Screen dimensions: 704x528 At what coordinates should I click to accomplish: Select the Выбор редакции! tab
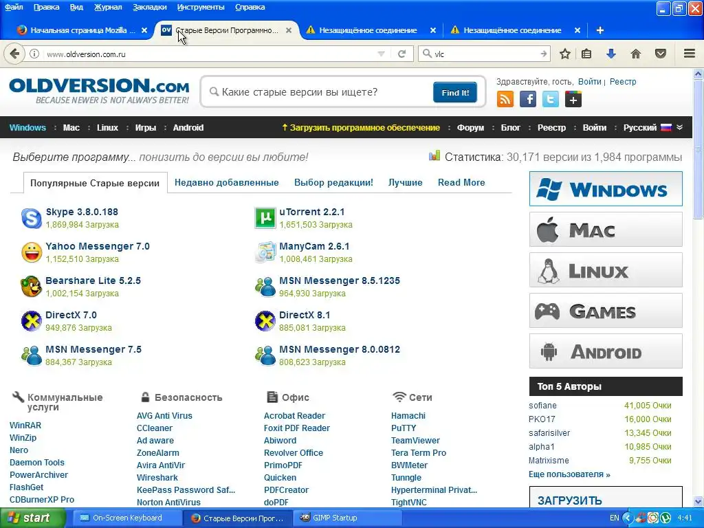pyautogui.click(x=333, y=183)
